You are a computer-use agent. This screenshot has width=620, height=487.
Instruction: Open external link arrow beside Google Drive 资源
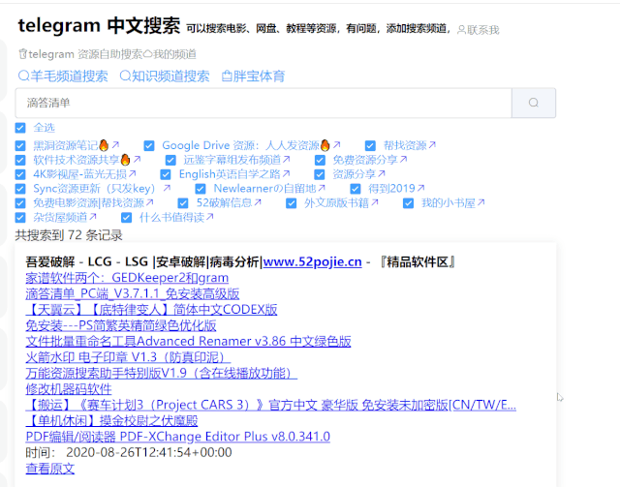336,145
